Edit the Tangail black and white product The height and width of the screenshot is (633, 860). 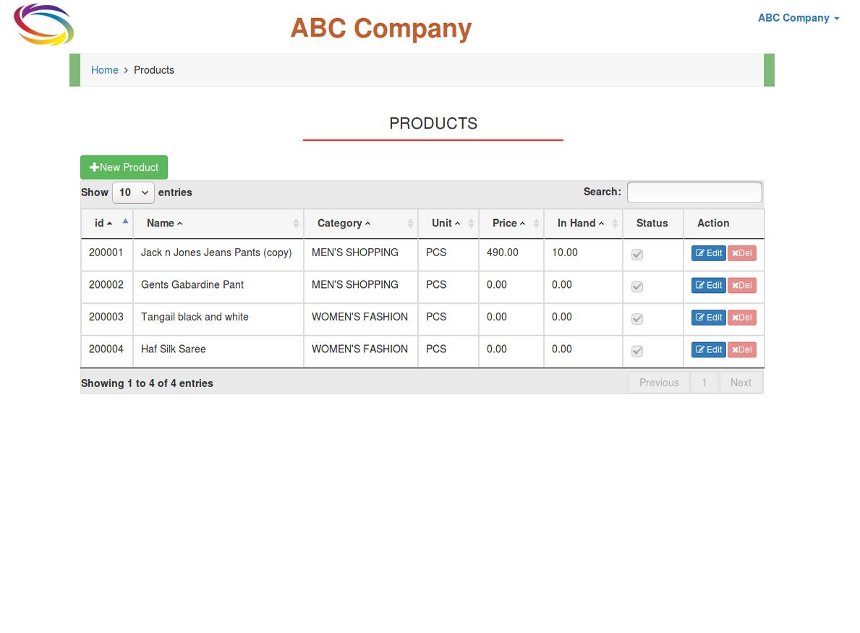708,318
